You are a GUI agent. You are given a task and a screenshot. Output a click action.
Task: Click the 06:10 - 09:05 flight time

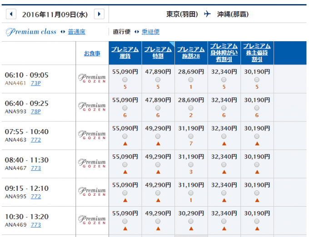(x=27, y=75)
